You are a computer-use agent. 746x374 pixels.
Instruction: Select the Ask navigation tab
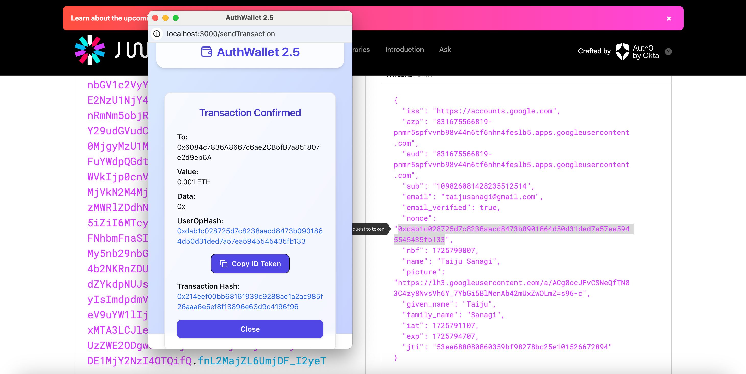[445, 49]
